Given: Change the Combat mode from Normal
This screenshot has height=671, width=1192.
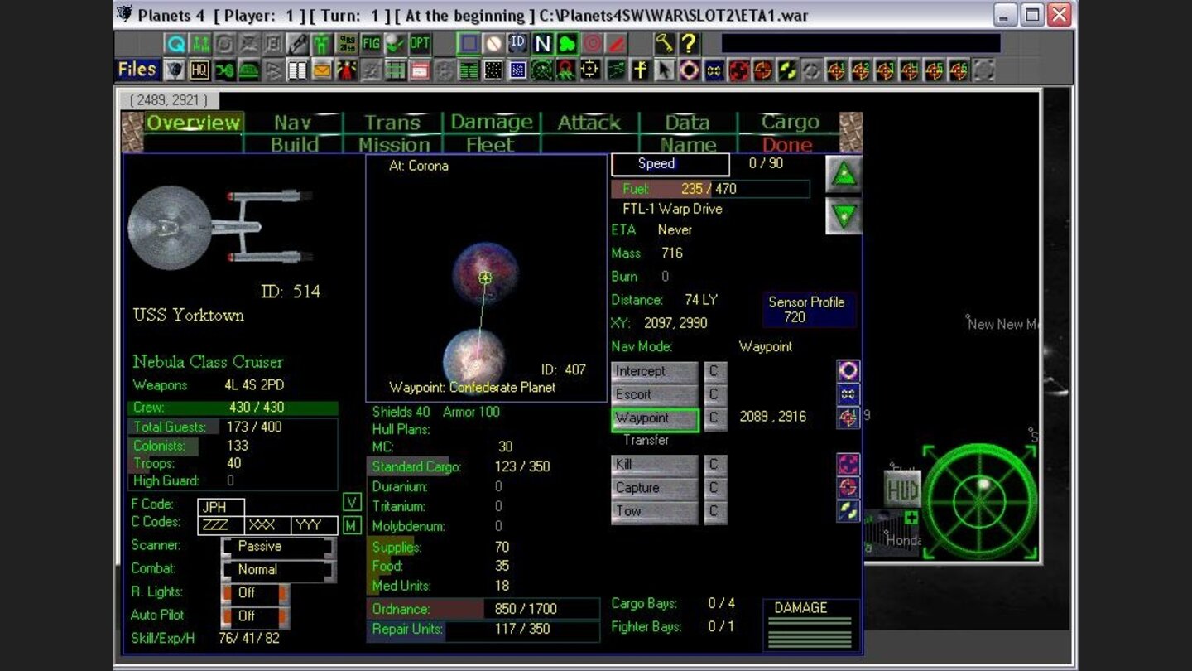Looking at the screenshot, I should pos(279,570).
